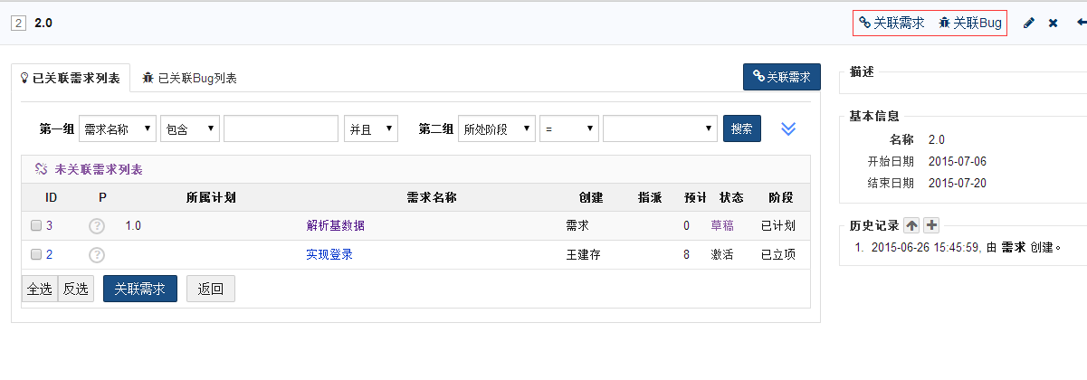Screen dimensions: 1087x380
Task: Open the 需求名称 field dropdown
Action: 118,128
